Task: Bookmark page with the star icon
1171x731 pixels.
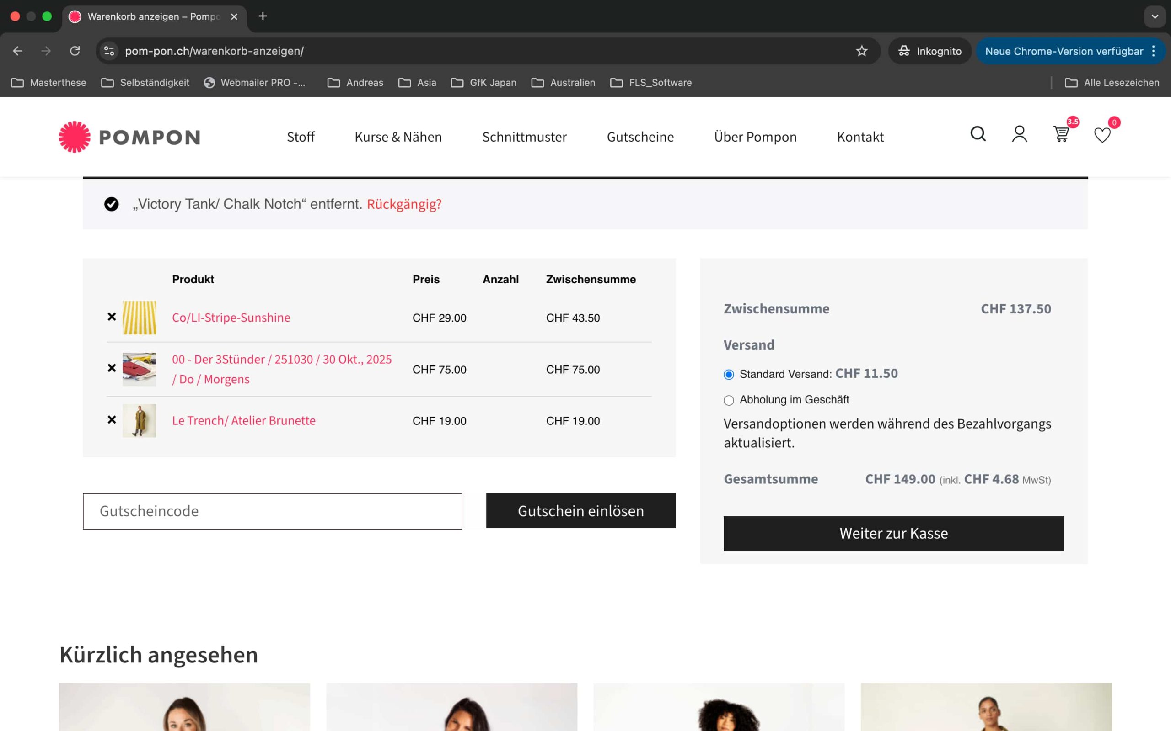Action: tap(861, 51)
